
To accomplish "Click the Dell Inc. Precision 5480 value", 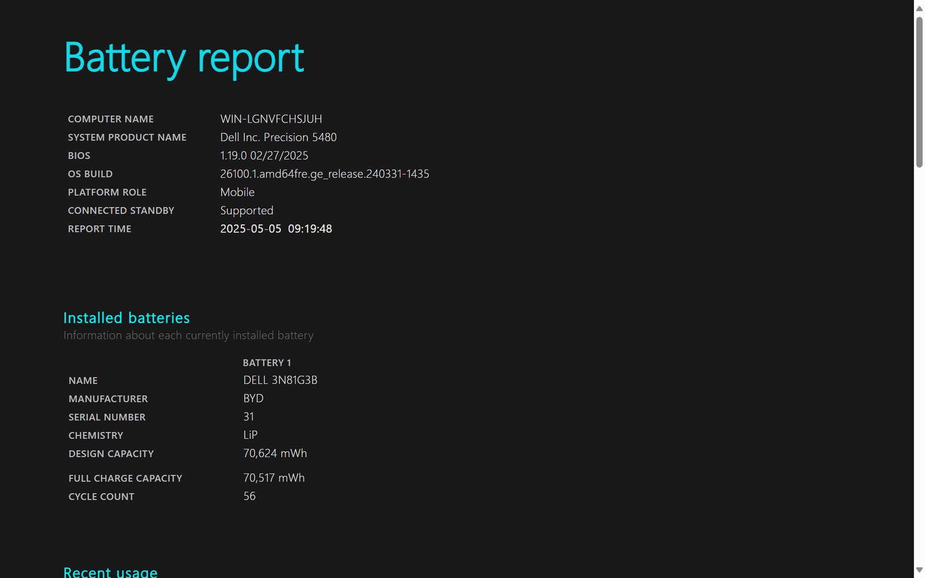I will pos(278,138).
